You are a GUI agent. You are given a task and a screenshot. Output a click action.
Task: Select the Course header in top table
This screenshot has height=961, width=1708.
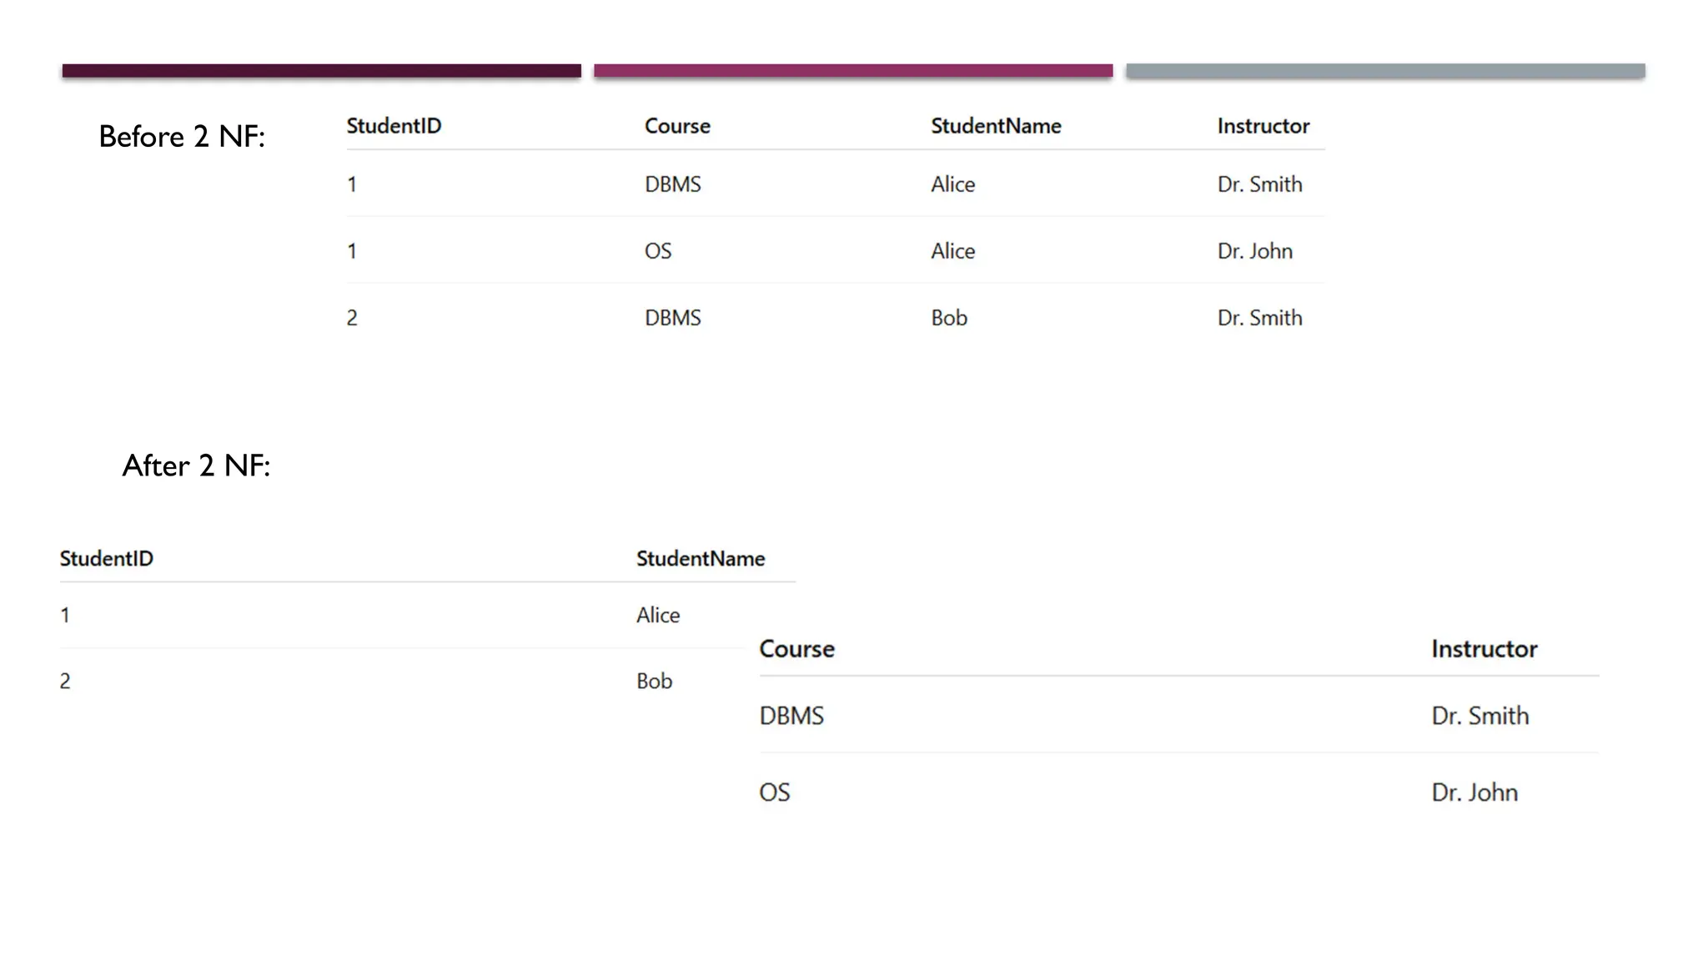[677, 126]
